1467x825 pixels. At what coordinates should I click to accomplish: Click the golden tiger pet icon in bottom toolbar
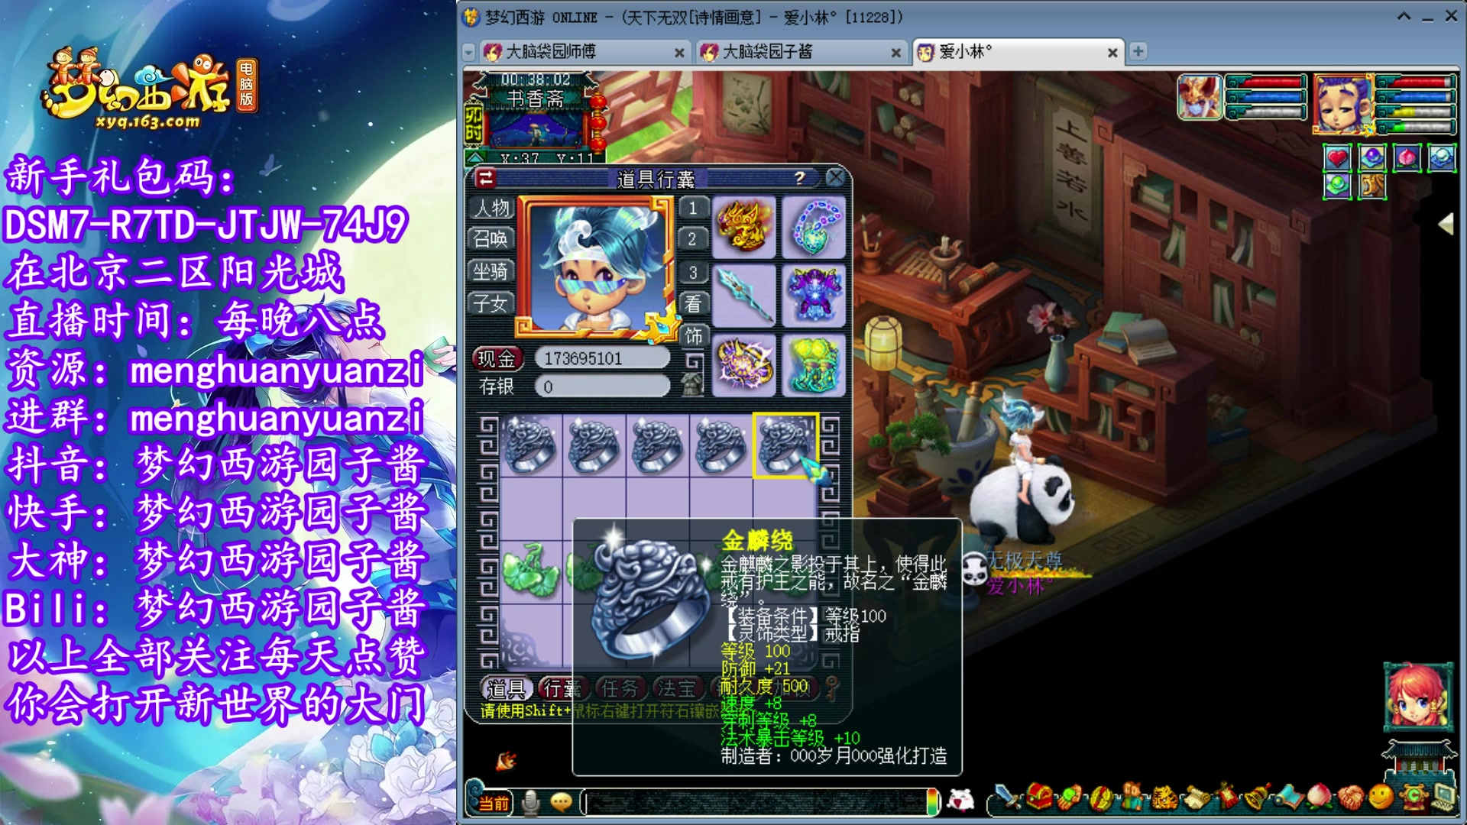point(1164,798)
